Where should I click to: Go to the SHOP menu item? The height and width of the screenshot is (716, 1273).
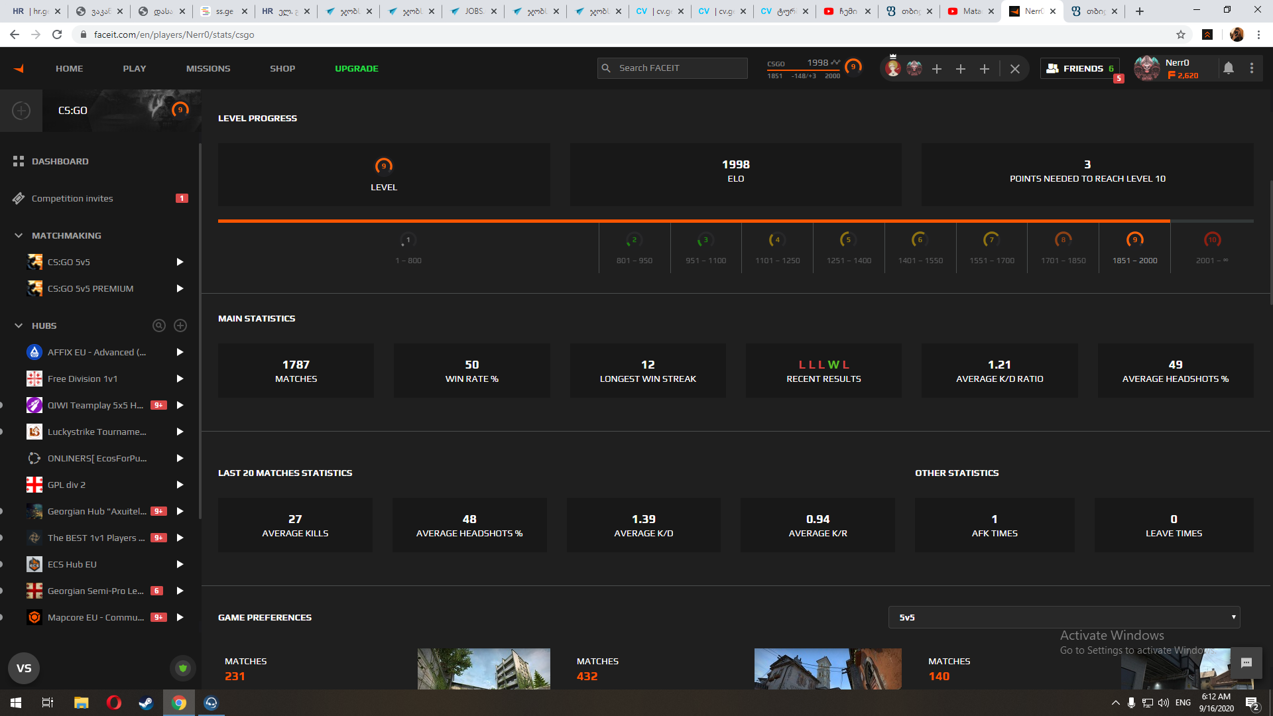click(282, 68)
